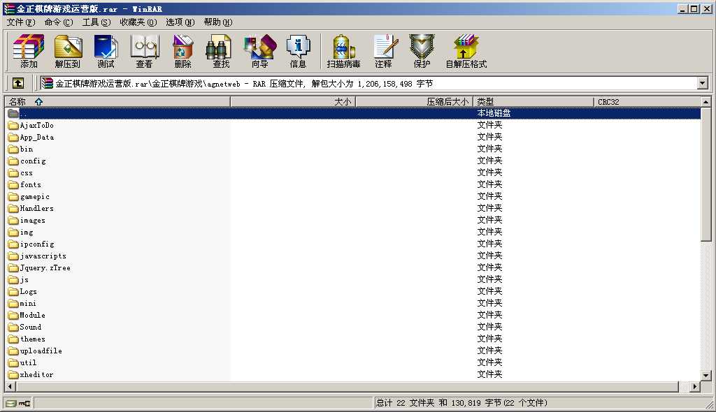The width and height of the screenshot is (716, 412).
Task: Sort by 压缩后大小 column header
Action: (x=414, y=102)
